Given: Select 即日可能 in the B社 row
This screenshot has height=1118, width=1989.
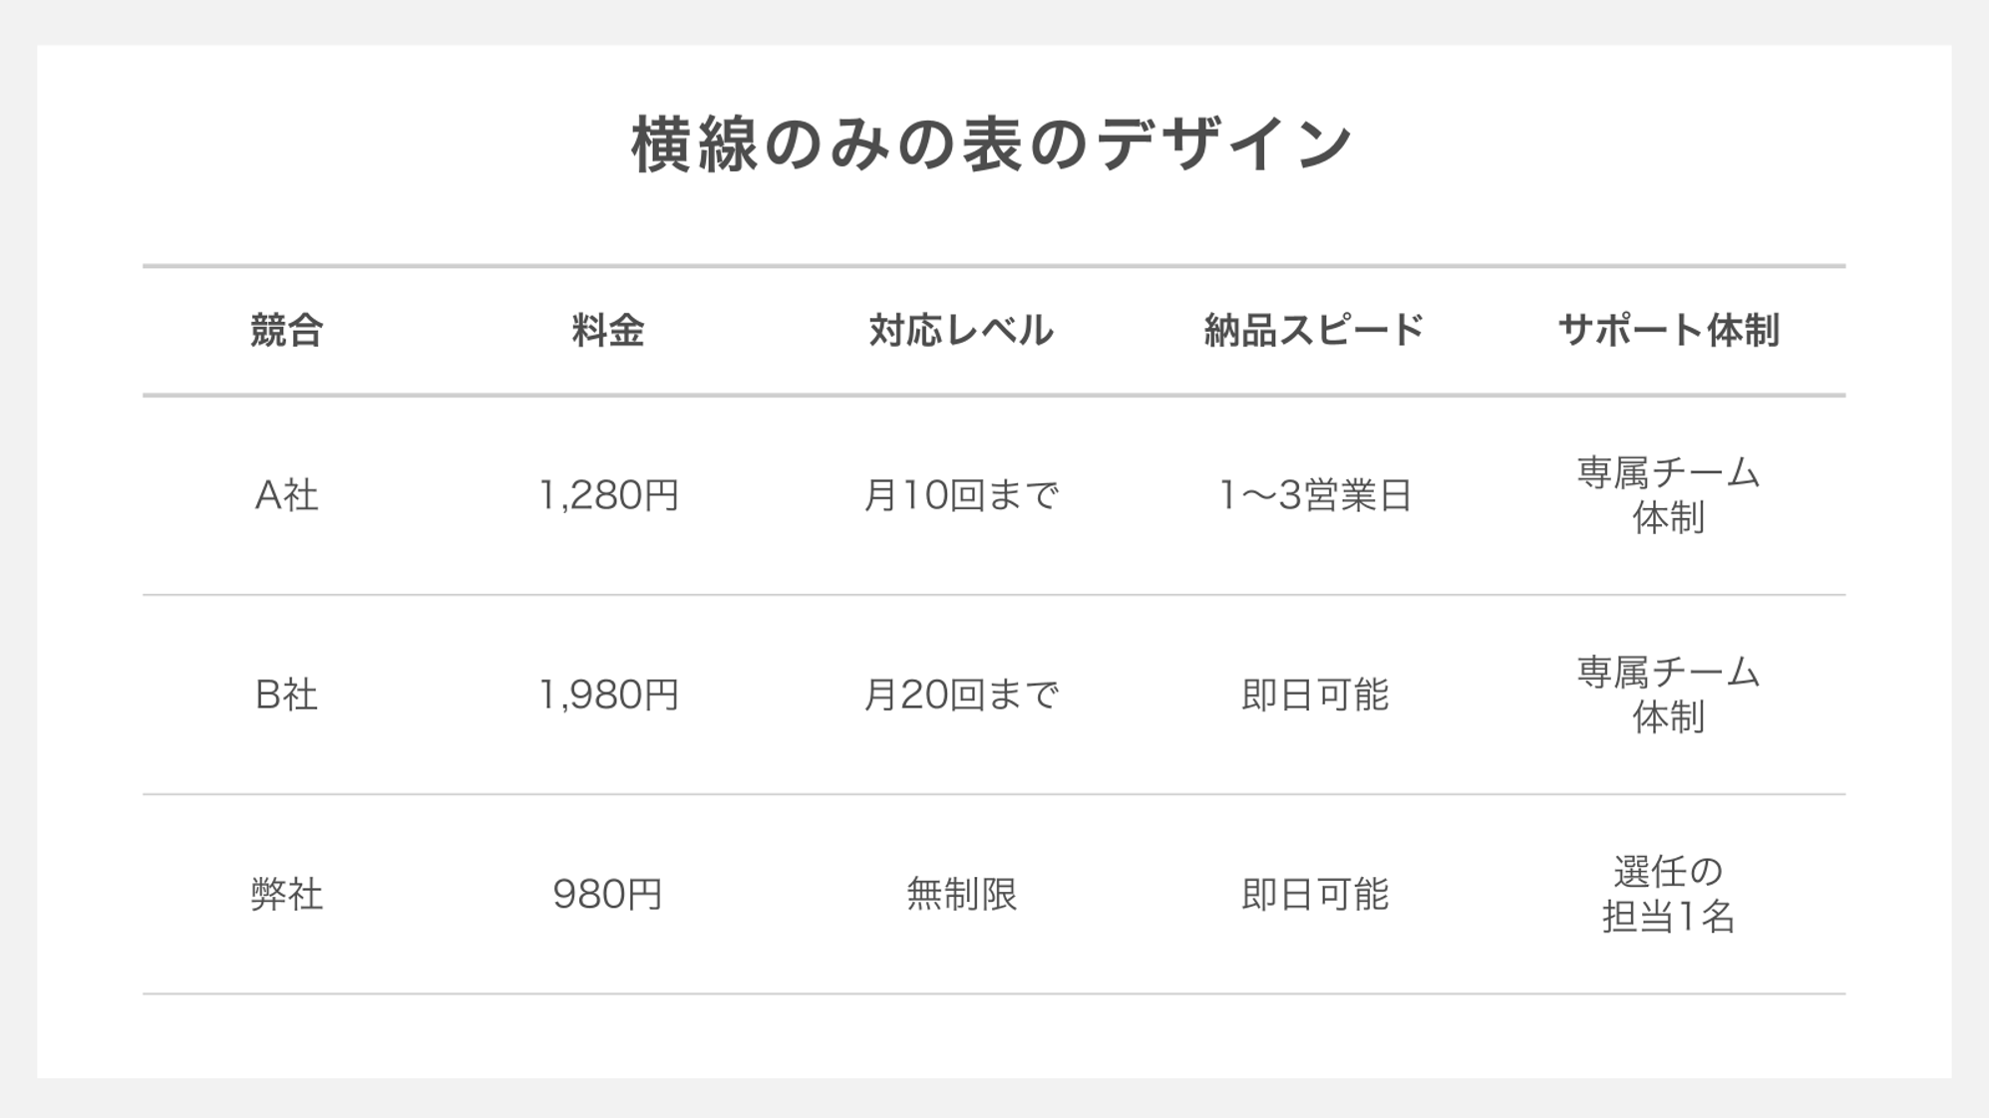Looking at the screenshot, I should pyautogui.click(x=1314, y=695).
